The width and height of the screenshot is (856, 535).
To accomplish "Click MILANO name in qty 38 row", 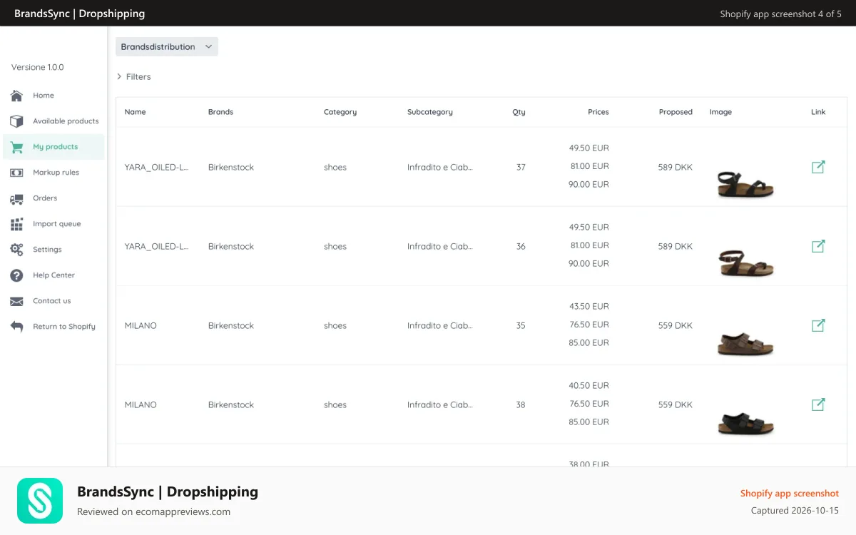I will pyautogui.click(x=141, y=404).
